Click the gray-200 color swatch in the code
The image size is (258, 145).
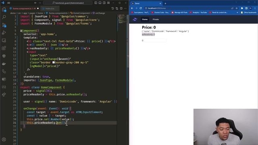click(54, 62)
